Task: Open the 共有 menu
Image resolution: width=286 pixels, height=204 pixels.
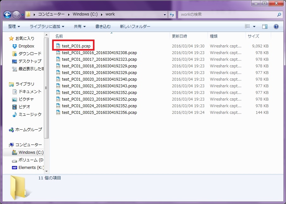Action: pyautogui.click(x=80, y=27)
